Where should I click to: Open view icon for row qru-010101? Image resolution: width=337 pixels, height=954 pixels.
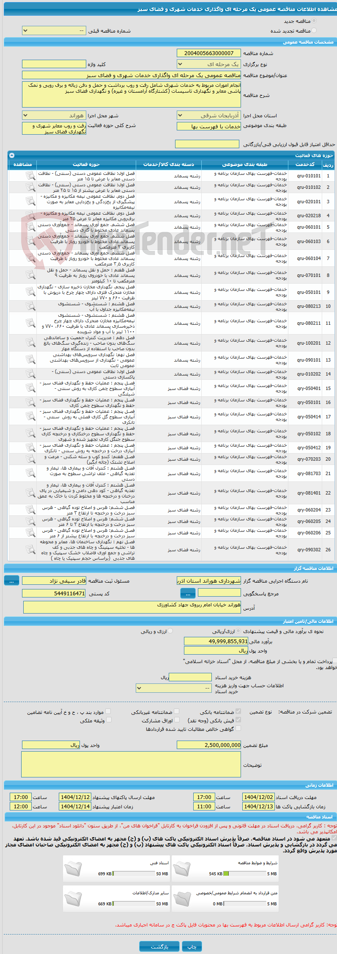tap(30, 176)
